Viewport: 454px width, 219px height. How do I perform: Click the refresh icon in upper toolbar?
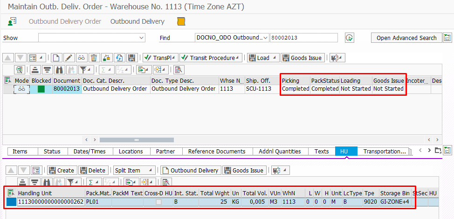point(119,58)
